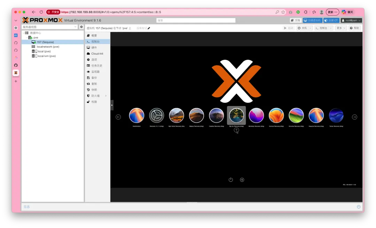Select the Catalina Recovery boot icon

[216, 115]
